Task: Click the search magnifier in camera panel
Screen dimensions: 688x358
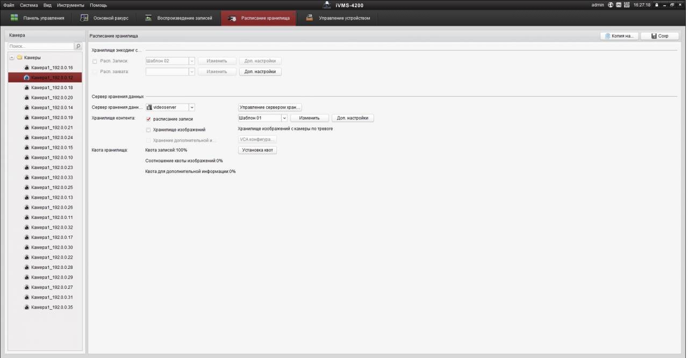Action: [77, 46]
